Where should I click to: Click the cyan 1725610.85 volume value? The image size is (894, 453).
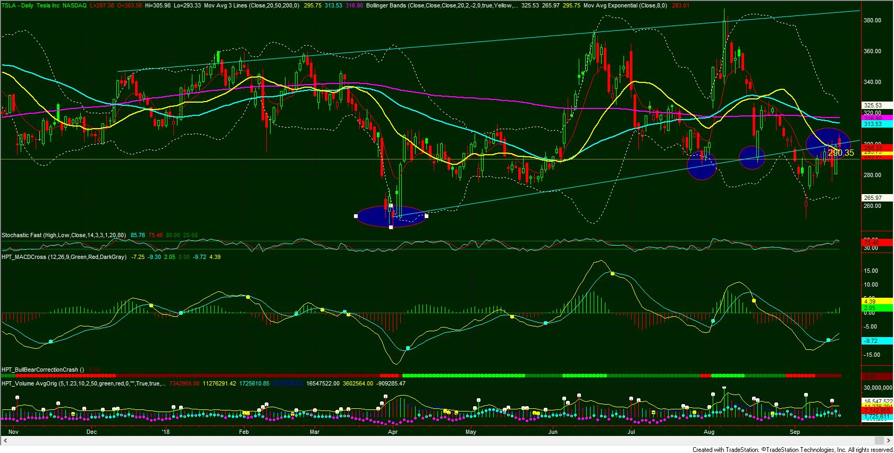click(x=254, y=383)
